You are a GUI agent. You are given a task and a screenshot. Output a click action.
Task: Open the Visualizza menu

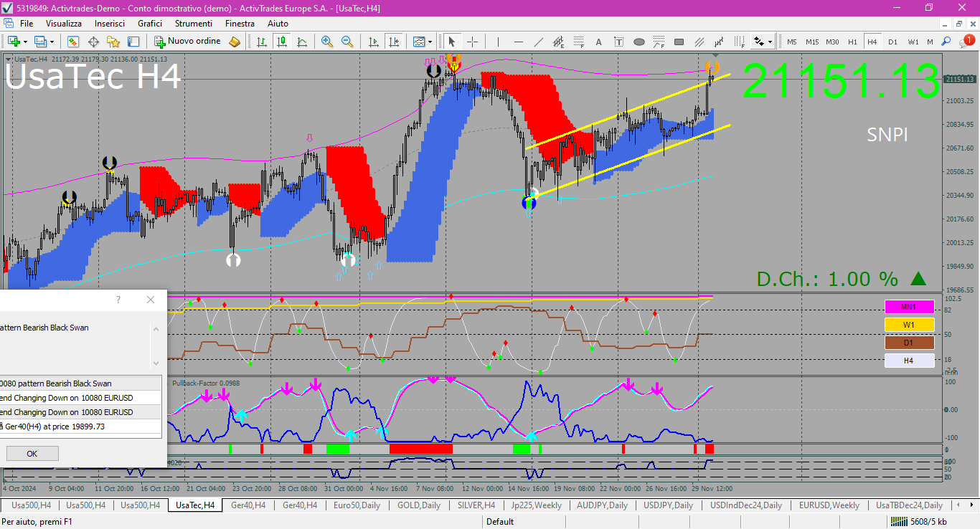pyautogui.click(x=64, y=23)
